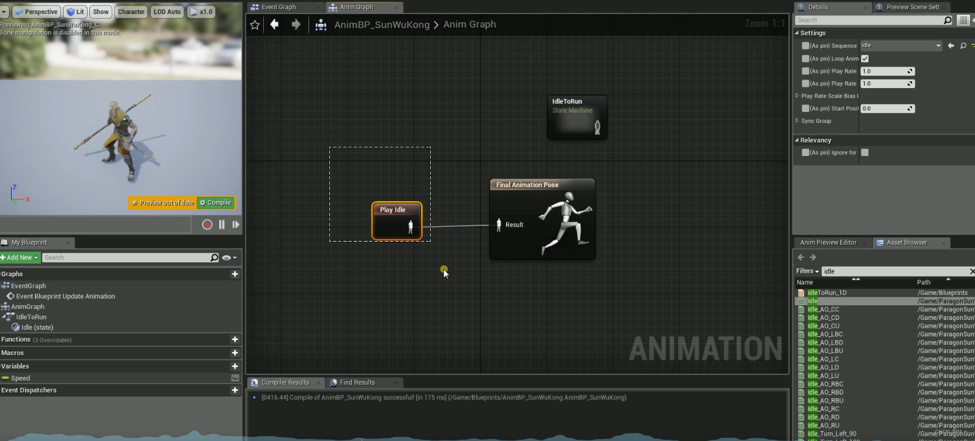Click the AnimBP graph icon in breadcrumb
Viewport: 975px width, 441px height.
(321, 25)
